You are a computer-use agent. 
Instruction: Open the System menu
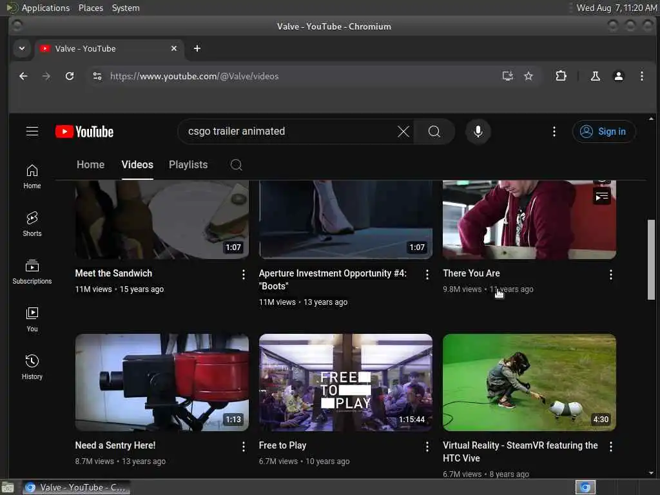126,8
